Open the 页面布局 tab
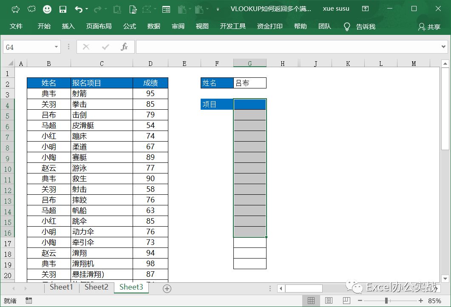Screen dimensions: 451x307 [99, 26]
